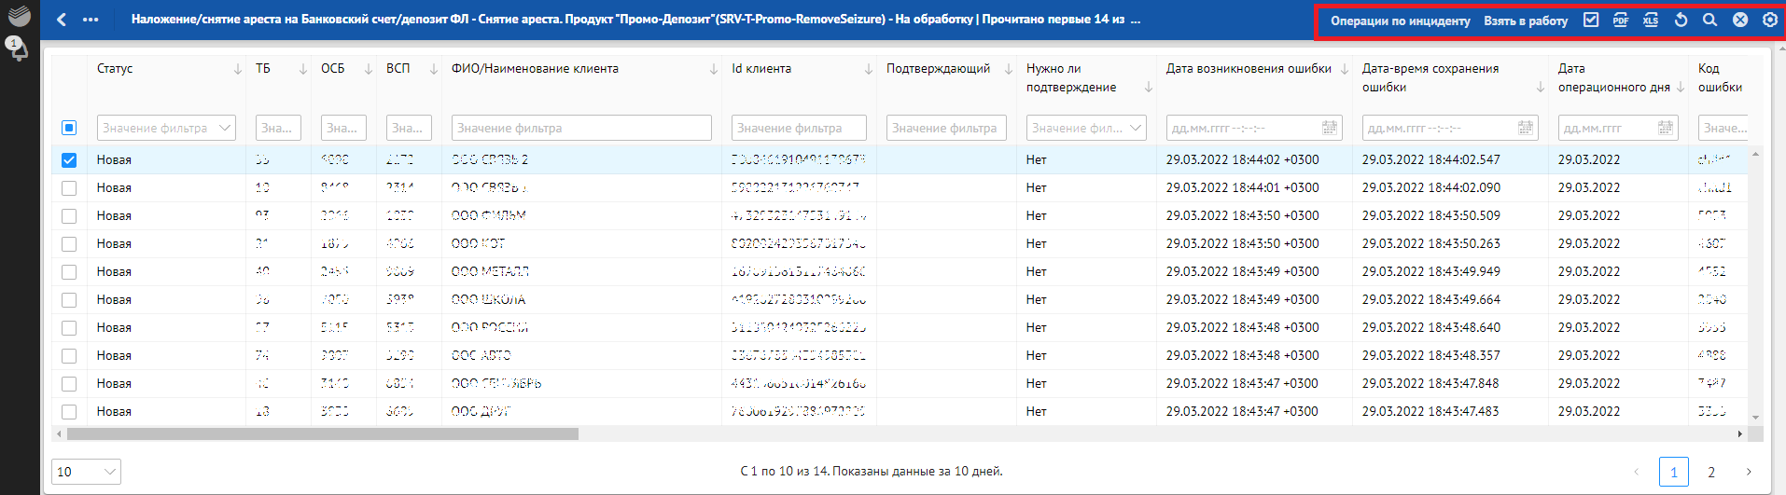Toggle the select-all checkbox in header
This screenshot has height=495, width=1786.
click(x=69, y=128)
